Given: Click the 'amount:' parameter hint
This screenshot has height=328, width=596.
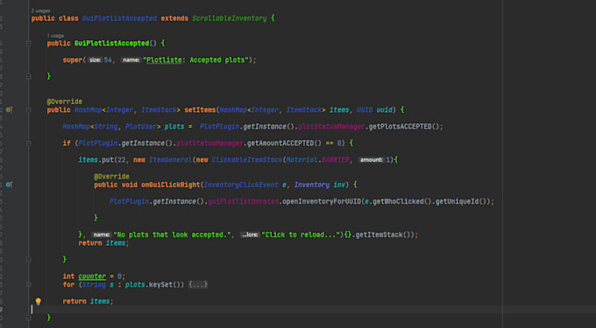Looking at the screenshot, I should coord(372,160).
